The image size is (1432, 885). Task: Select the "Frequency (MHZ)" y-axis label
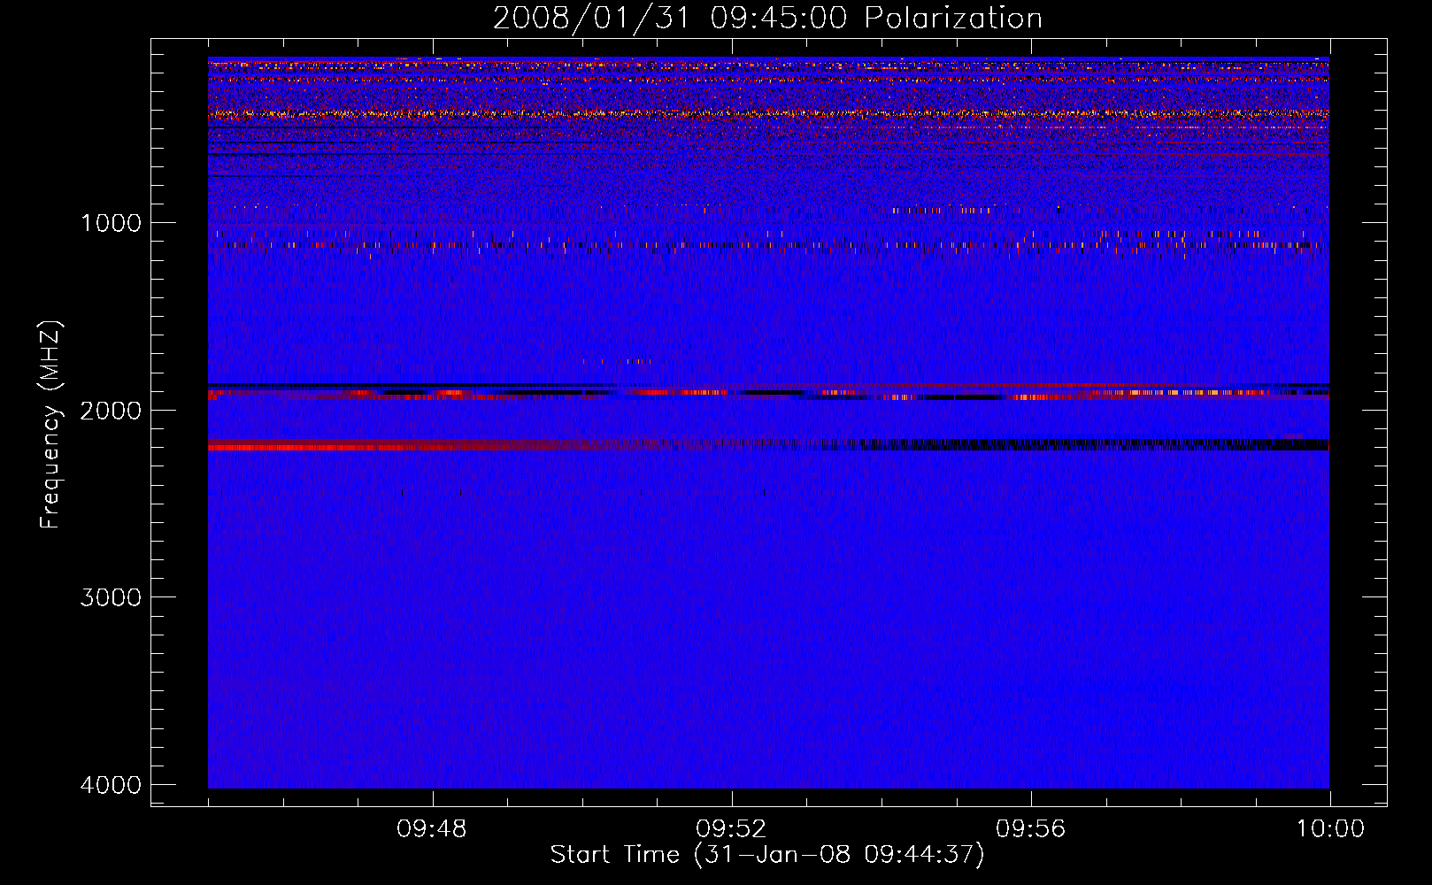tap(51, 425)
